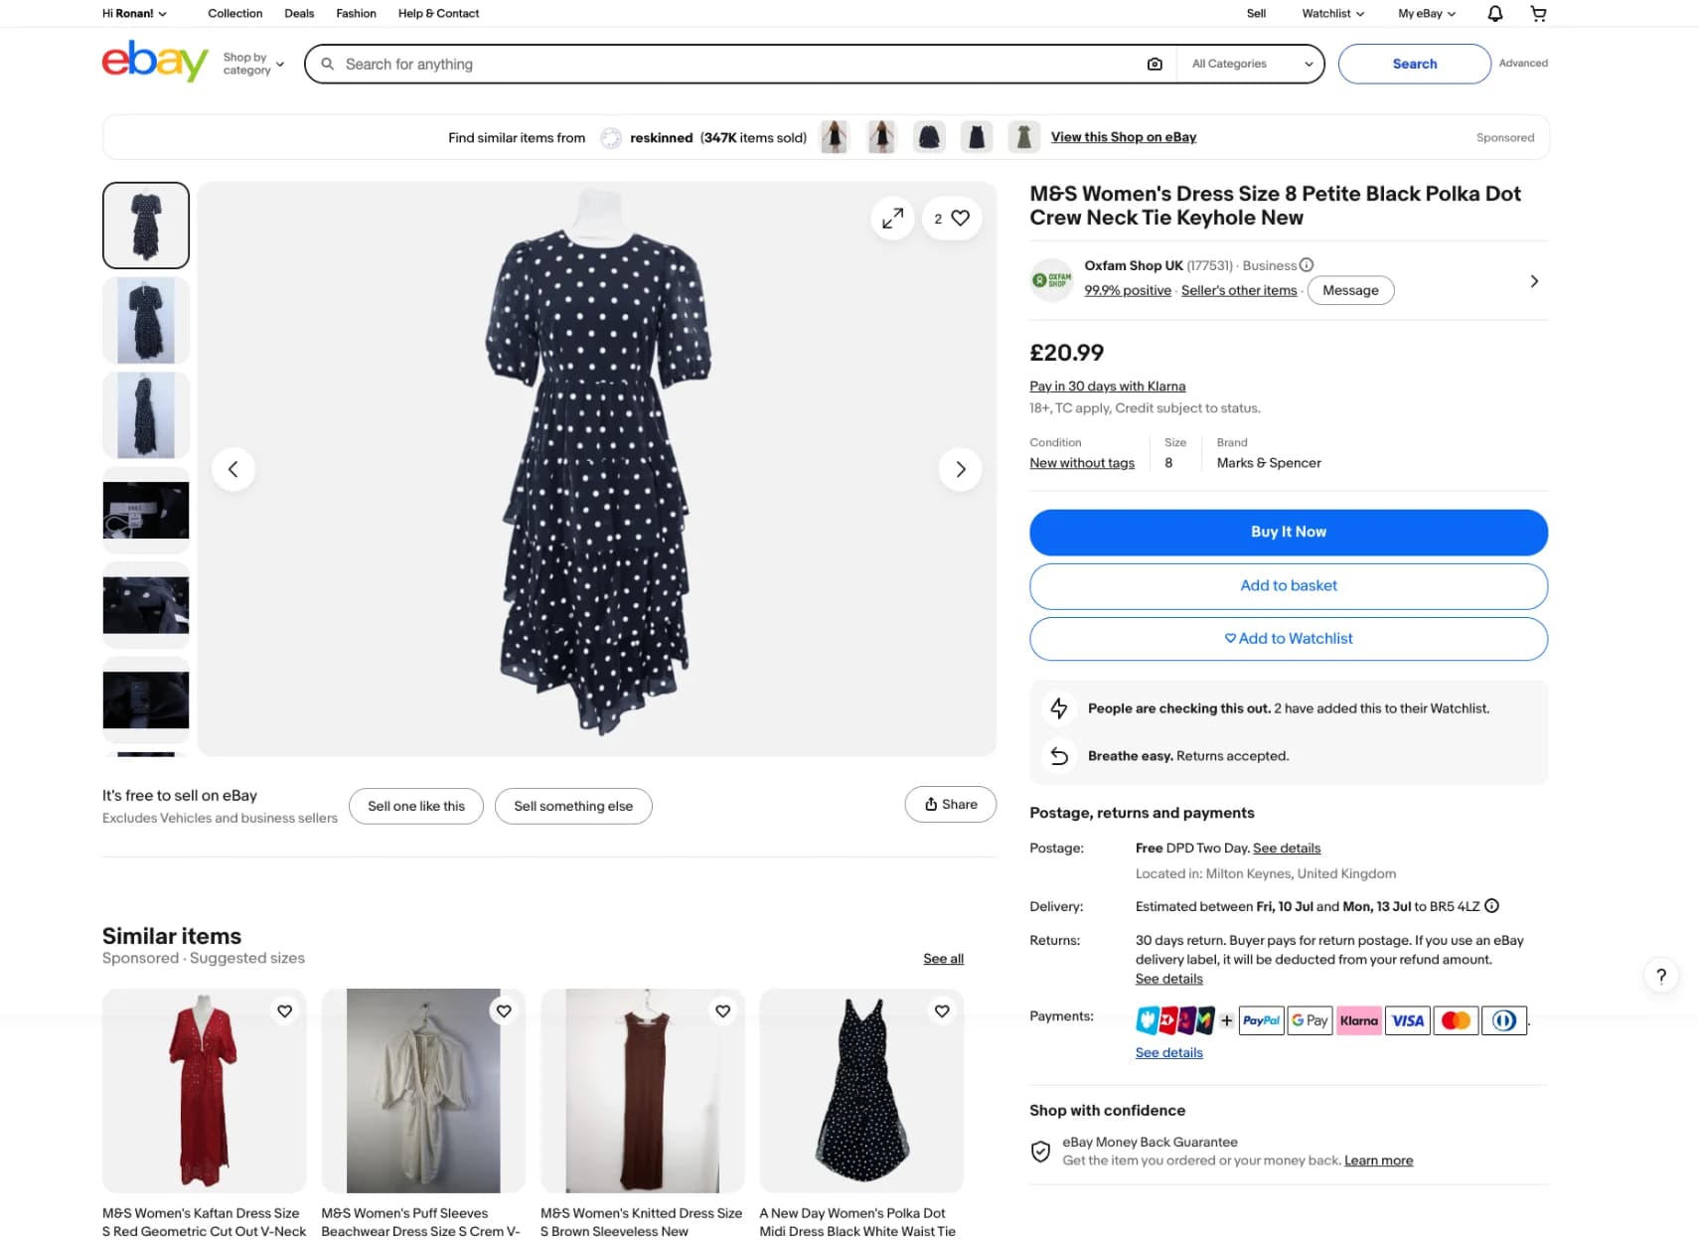Click the Add to basket button
Viewport: 1699px width, 1241px height.
[x=1289, y=586]
